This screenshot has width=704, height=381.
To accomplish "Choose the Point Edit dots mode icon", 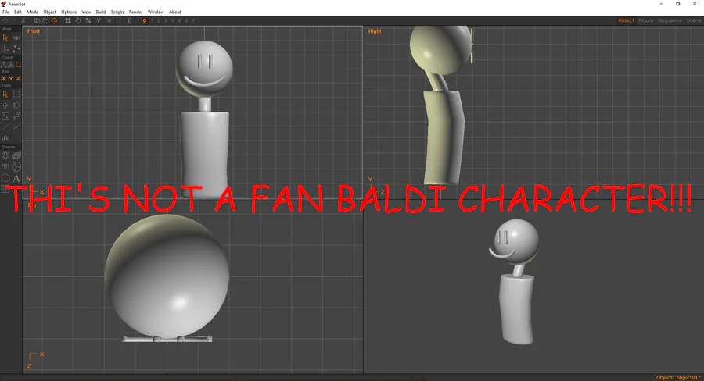I will (16, 49).
